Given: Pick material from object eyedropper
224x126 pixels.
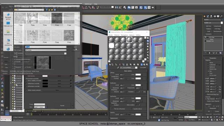Looking at the screenshot, I should coord(118,68).
